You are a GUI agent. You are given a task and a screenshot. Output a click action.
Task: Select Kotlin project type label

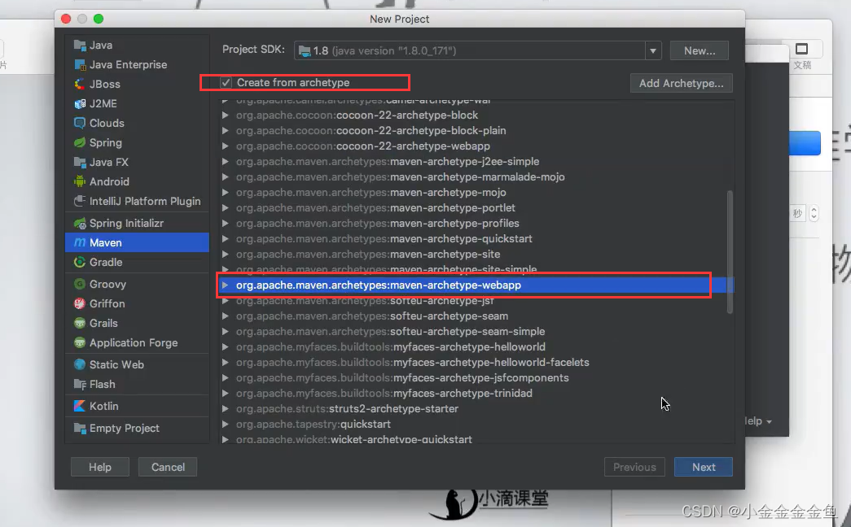[x=103, y=406]
